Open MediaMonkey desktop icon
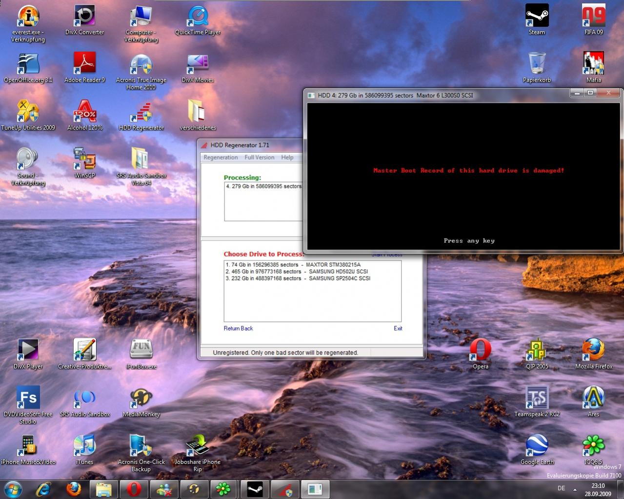This screenshot has height=499, width=624. (141, 398)
